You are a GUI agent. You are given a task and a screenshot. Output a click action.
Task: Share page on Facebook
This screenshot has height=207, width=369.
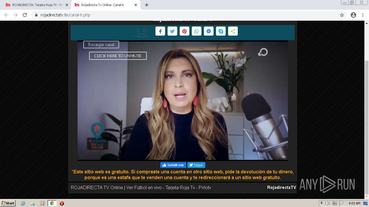coord(160,31)
